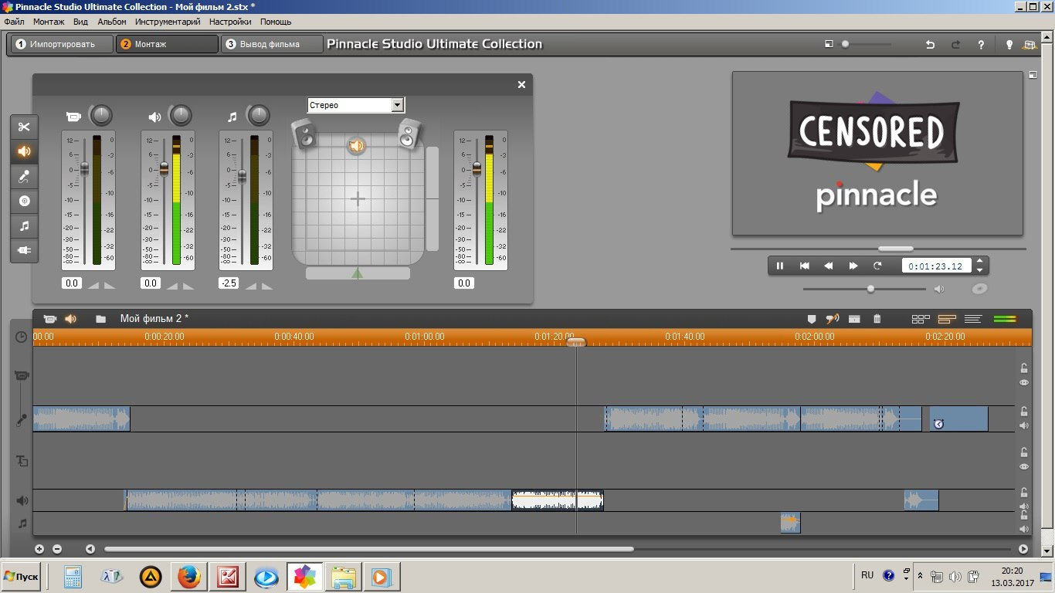Image resolution: width=1055 pixels, height=593 pixels.
Task: Open the audio mixer speaker tool
Action: [x=24, y=151]
